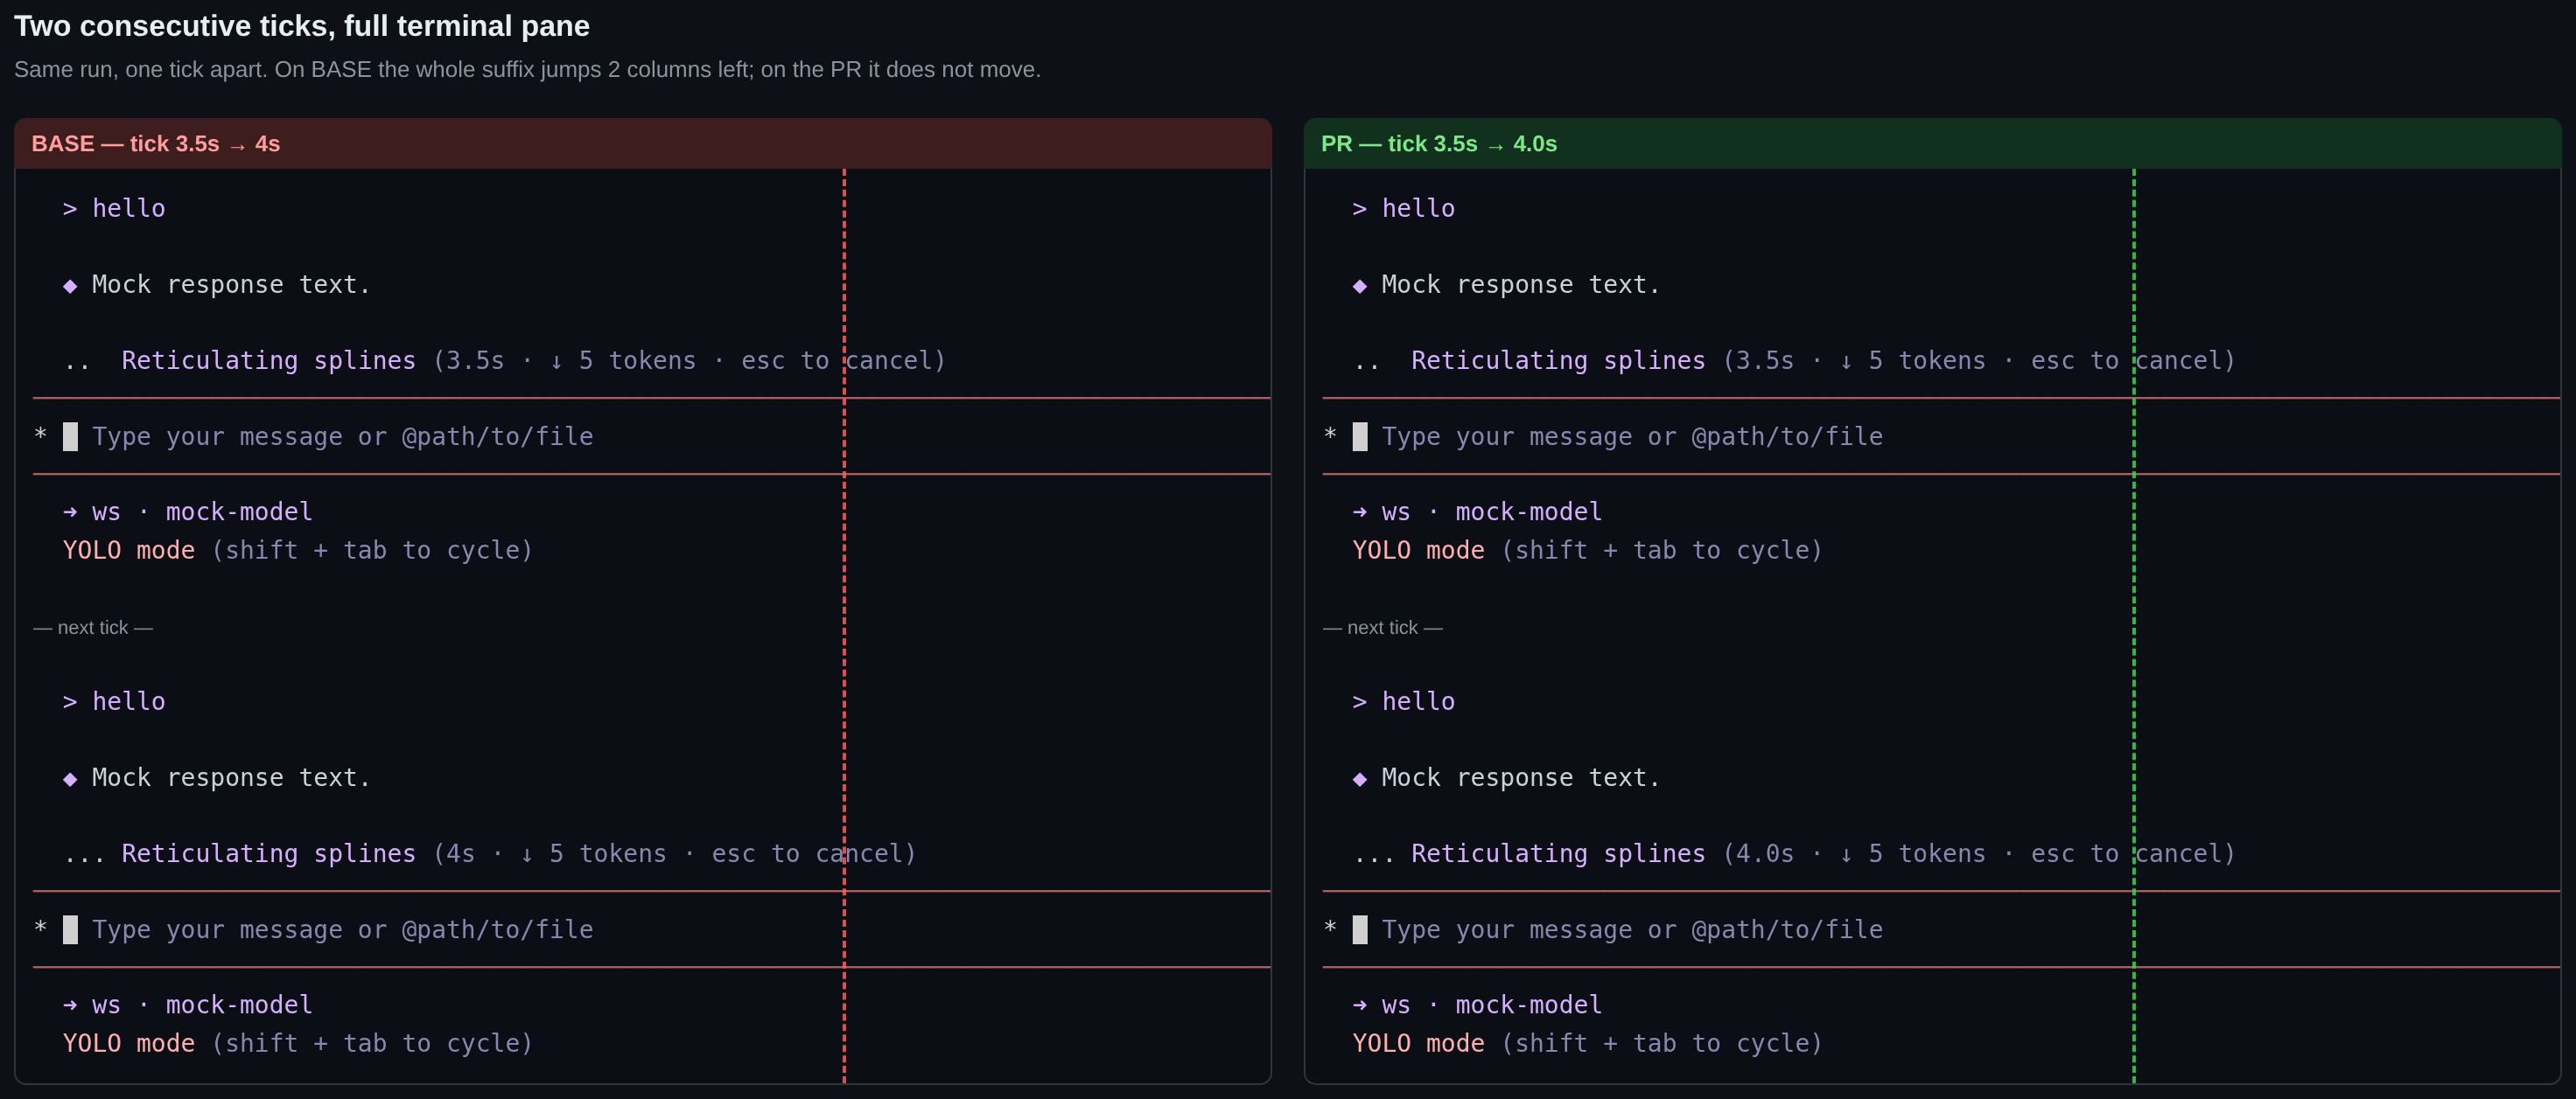The image size is (2576, 1099).
Task: Click '> hello' prompt in PR 4.0s snapshot
Action: click(x=1404, y=701)
